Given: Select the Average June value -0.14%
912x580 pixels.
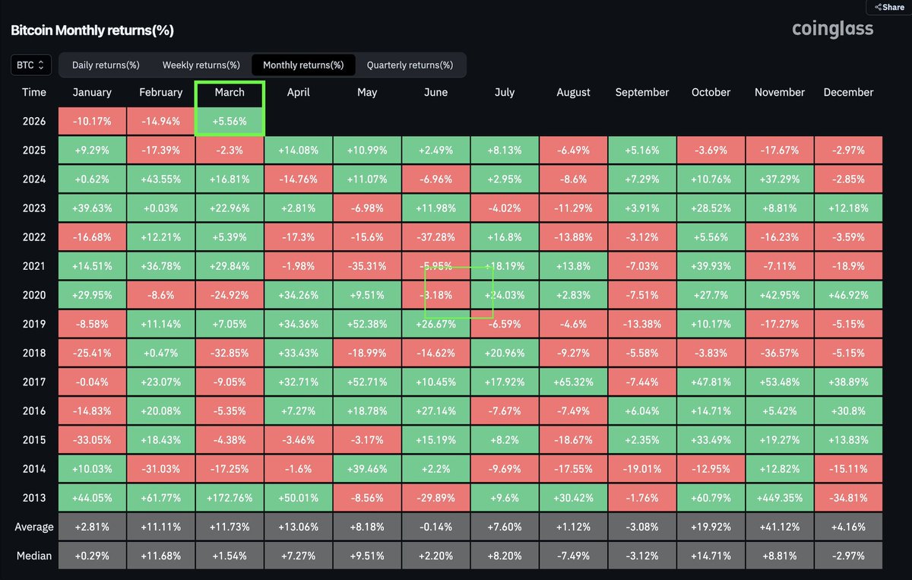Looking at the screenshot, I should click(x=435, y=527).
